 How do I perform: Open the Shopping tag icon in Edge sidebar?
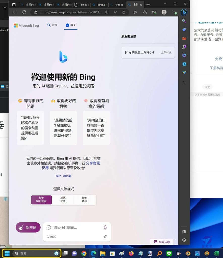click(184, 30)
